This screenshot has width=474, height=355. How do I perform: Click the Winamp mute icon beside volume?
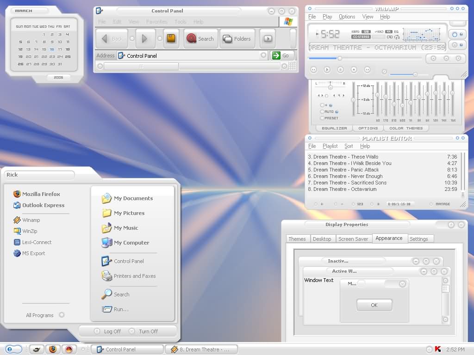(x=384, y=72)
